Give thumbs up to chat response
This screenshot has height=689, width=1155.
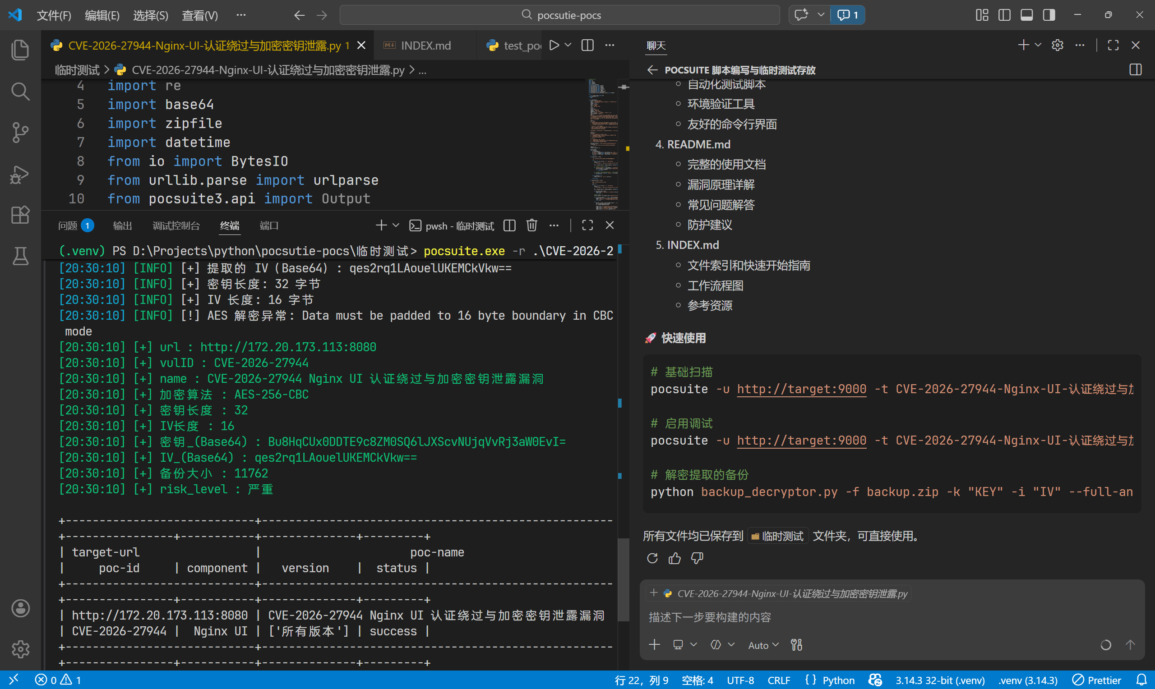pyautogui.click(x=675, y=558)
